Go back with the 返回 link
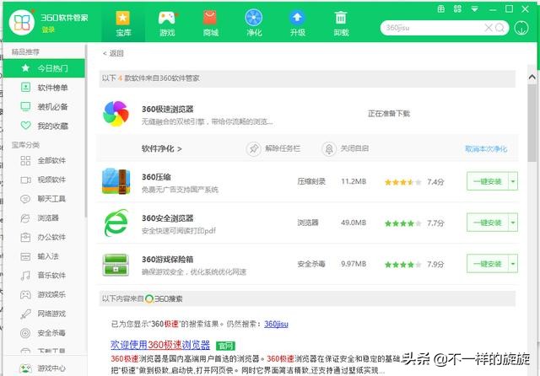The image size is (540, 376). click(113, 53)
